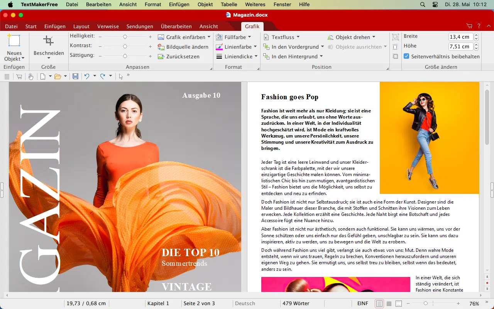Click the Breite width input field

click(x=461, y=37)
